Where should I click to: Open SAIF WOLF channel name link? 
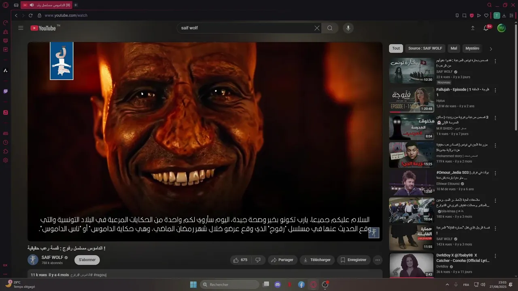pos(52,257)
